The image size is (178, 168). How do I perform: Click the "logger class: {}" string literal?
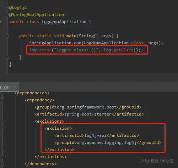(76, 50)
